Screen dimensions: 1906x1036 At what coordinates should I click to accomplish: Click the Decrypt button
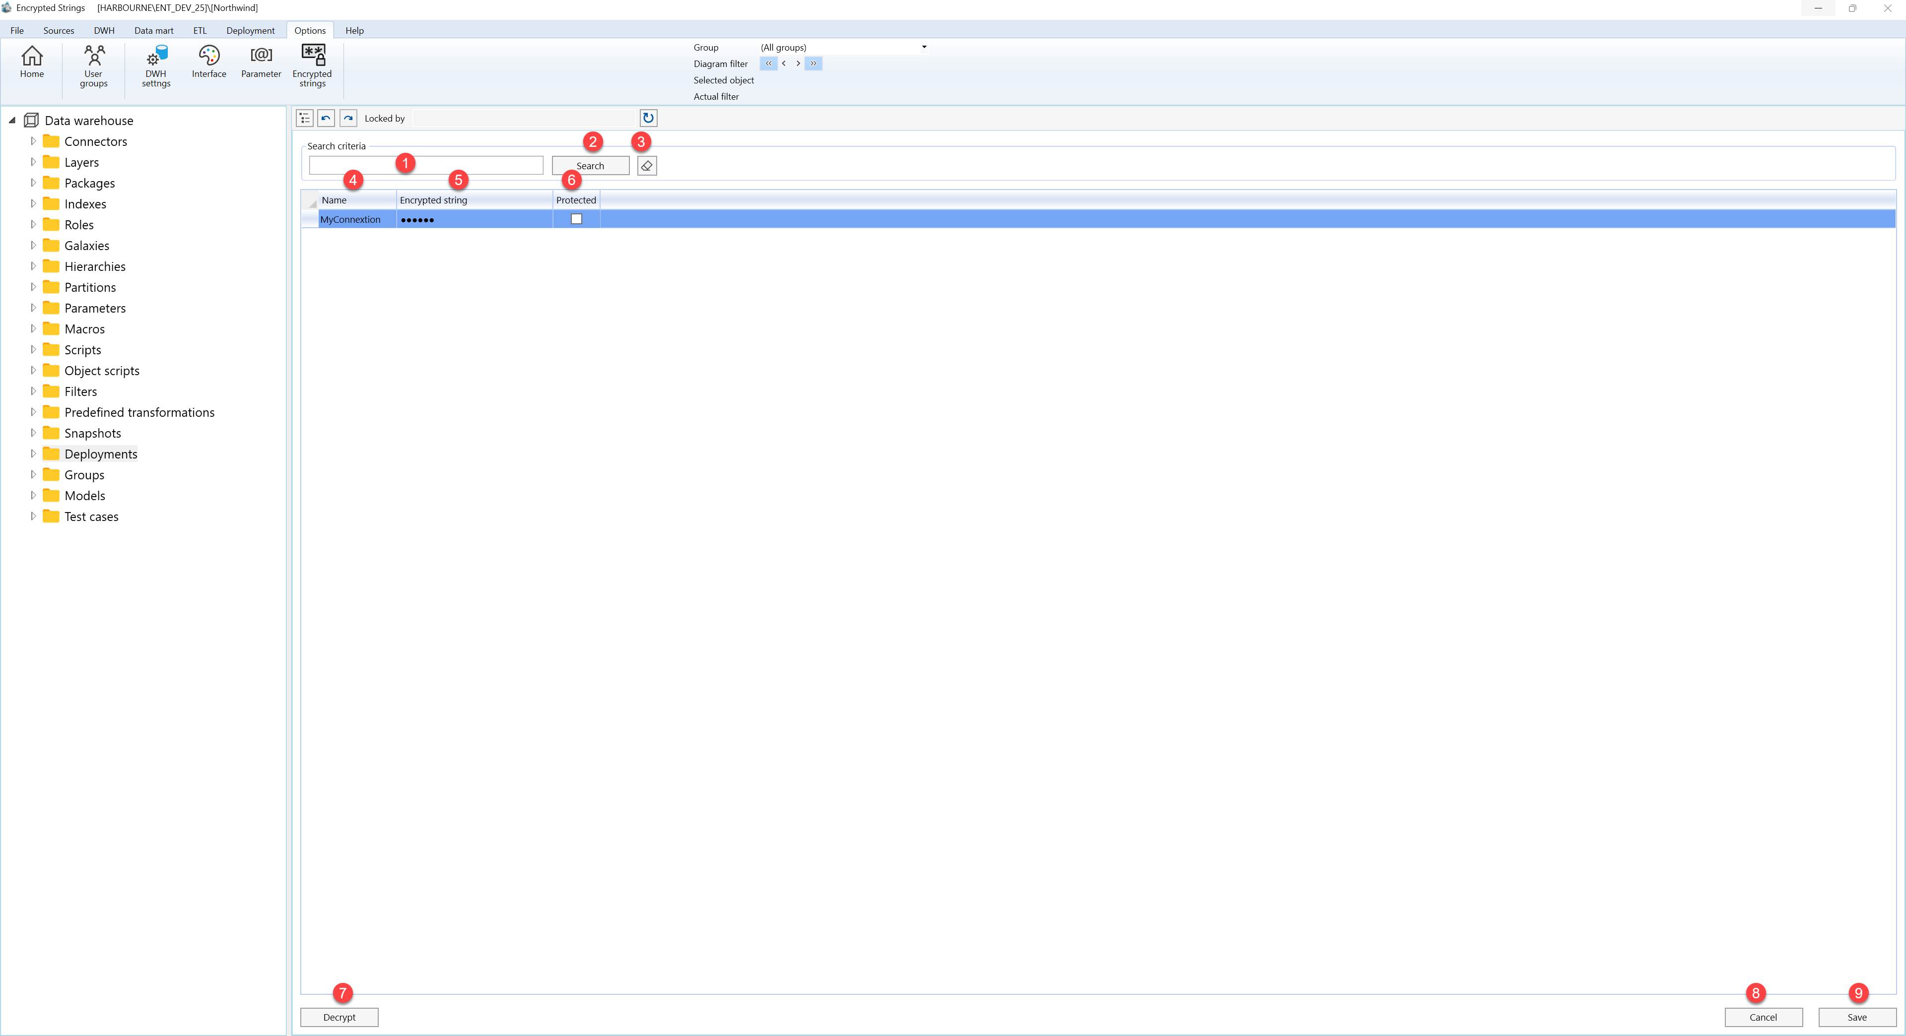coord(340,1018)
